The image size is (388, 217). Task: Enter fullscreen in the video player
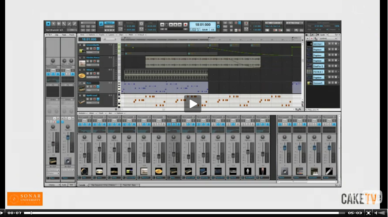pyautogui.click(x=368, y=213)
